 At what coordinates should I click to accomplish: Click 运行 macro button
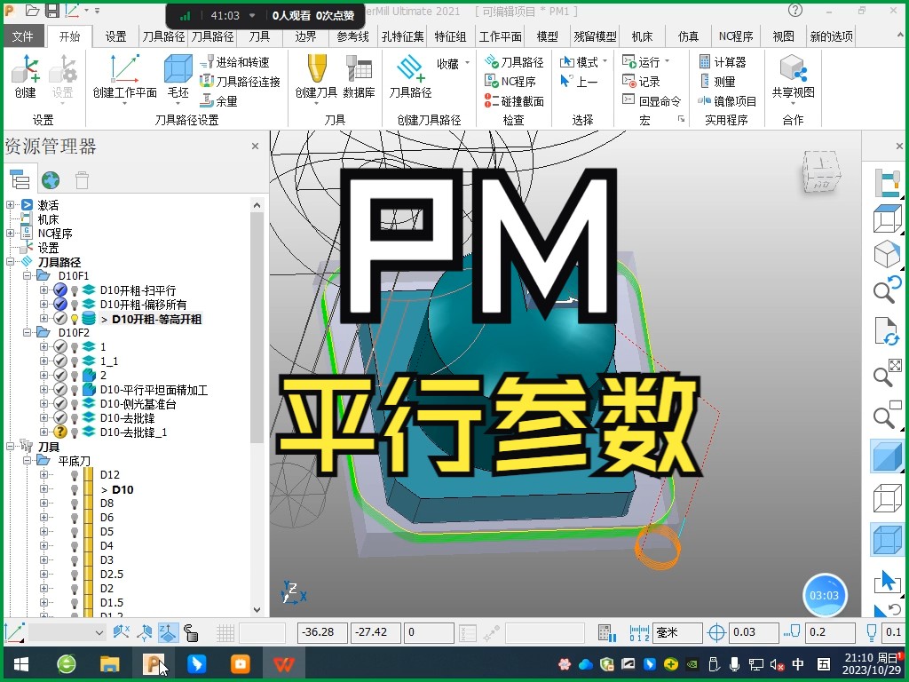(x=645, y=62)
